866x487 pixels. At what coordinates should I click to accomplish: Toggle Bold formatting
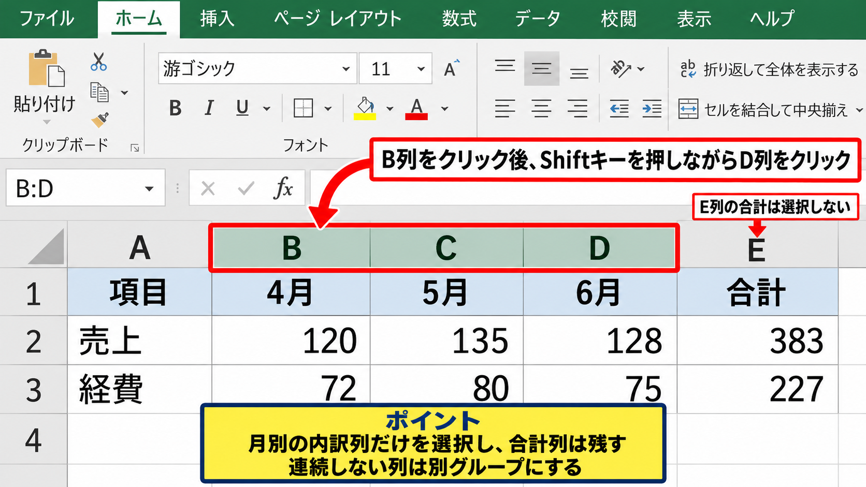pos(175,108)
